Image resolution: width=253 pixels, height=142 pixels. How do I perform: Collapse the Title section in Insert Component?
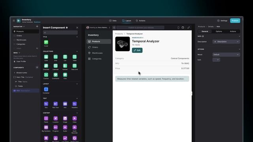(x=77, y=37)
